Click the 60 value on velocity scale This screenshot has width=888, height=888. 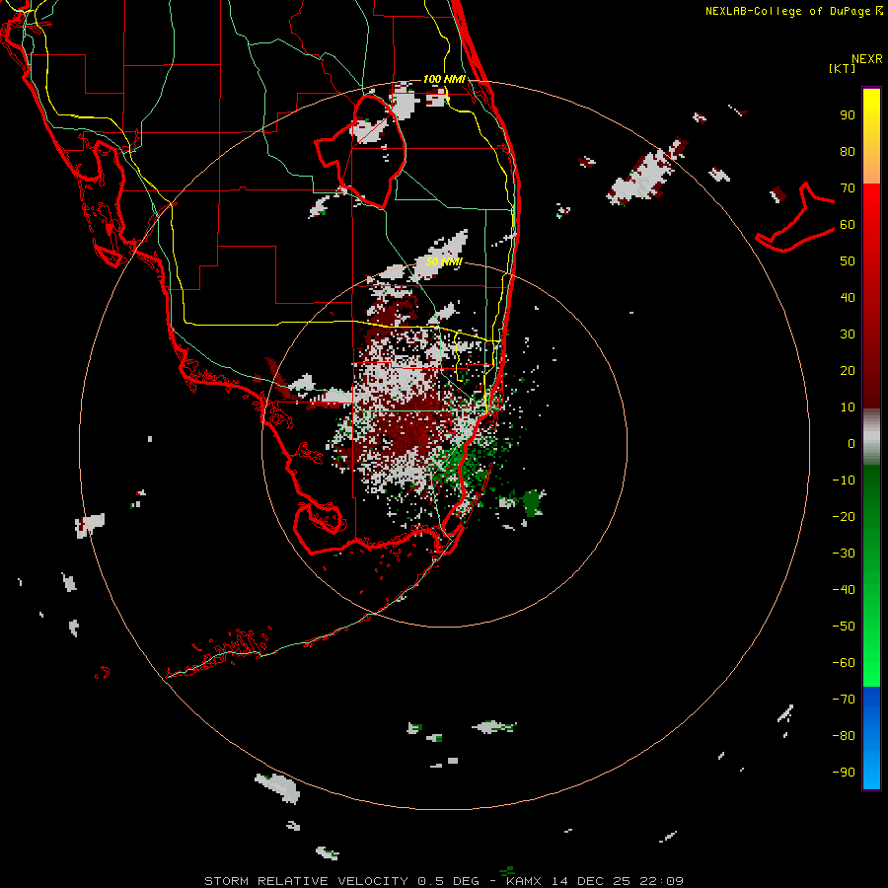tap(848, 225)
